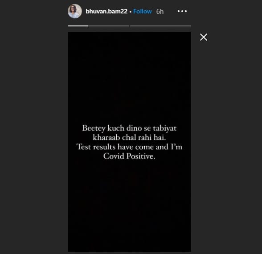
Task: Jump to the second story progress segment
Action: tap(160, 26)
